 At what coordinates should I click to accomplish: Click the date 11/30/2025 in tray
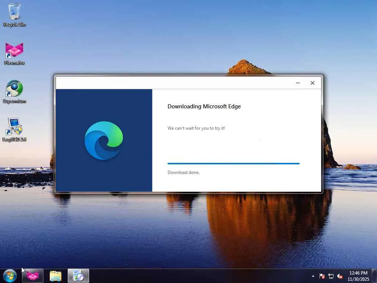[358, 279]
